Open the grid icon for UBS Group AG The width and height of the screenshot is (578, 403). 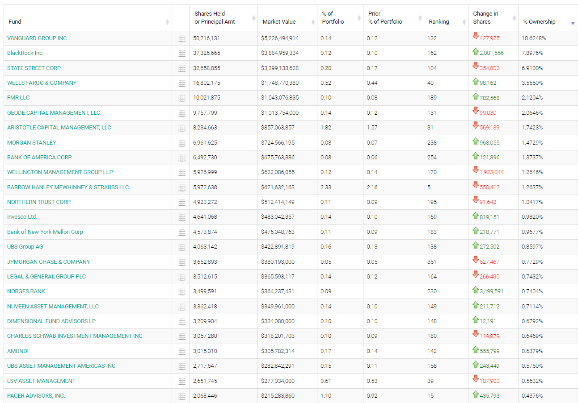(x=182, y=247)
